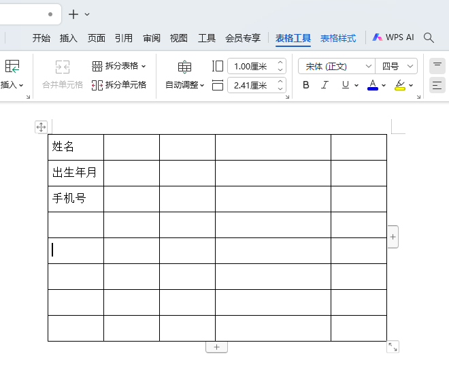Add a column with right plus button
This screenshot has width=449, height=379.
click(x=393, y=237)
